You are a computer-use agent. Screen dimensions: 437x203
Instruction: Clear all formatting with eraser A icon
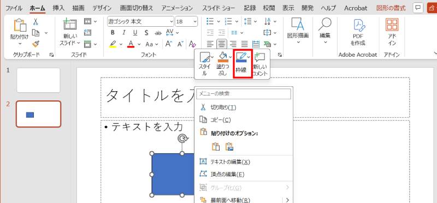[x=192, y=44]
